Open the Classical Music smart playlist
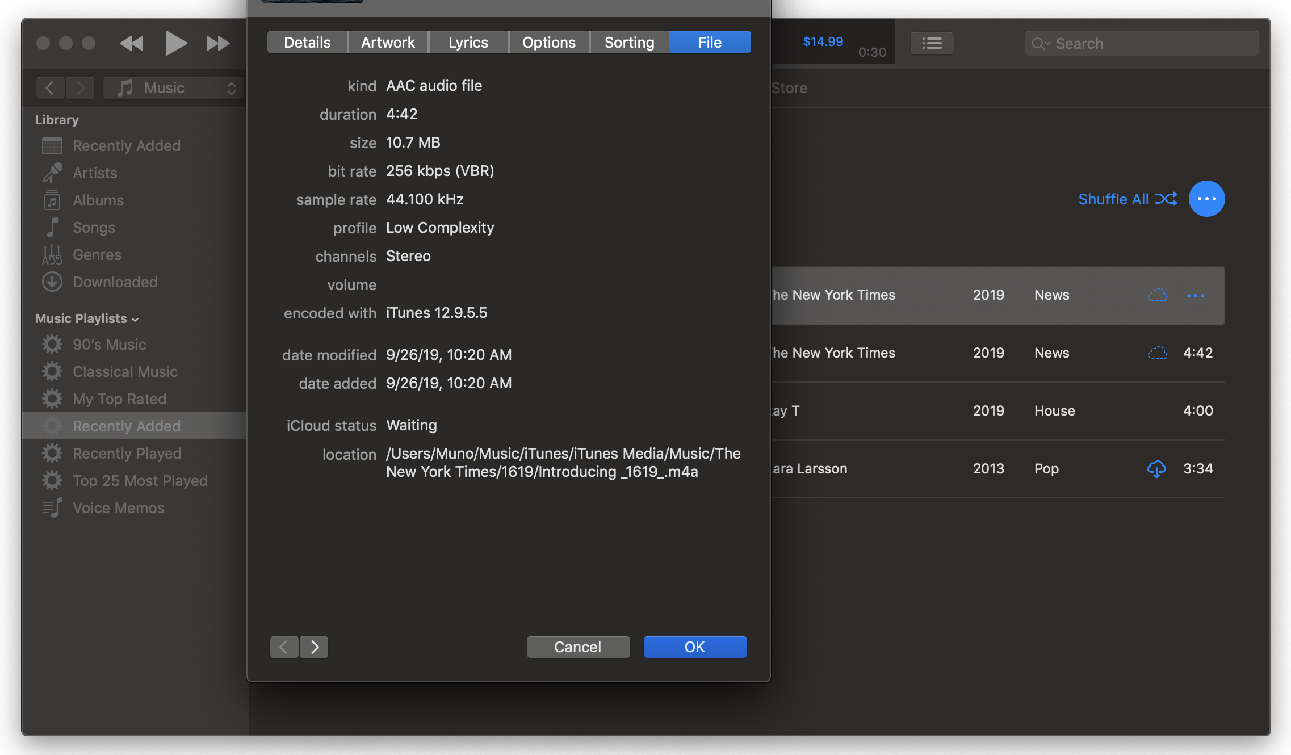Screen dimensions: 1291x755 125,372
